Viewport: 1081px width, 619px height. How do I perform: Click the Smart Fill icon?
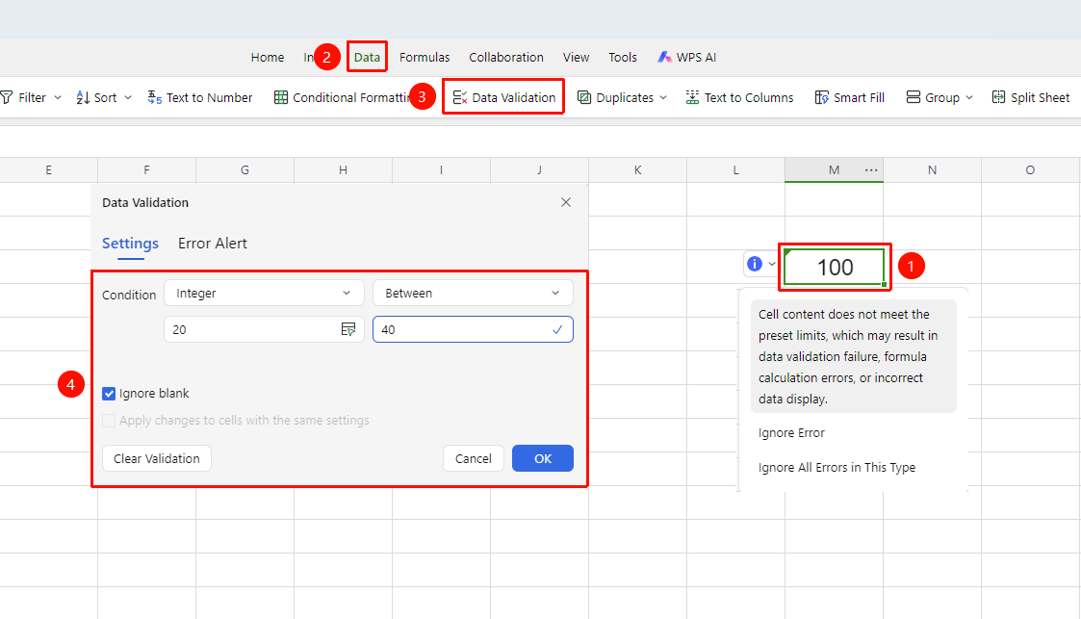coord(822,97)
